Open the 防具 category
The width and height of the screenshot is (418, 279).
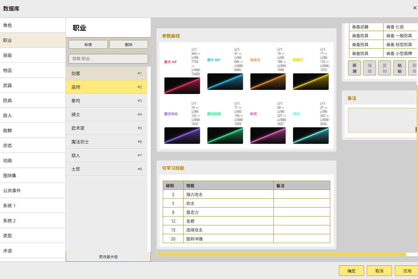point(33,100)
